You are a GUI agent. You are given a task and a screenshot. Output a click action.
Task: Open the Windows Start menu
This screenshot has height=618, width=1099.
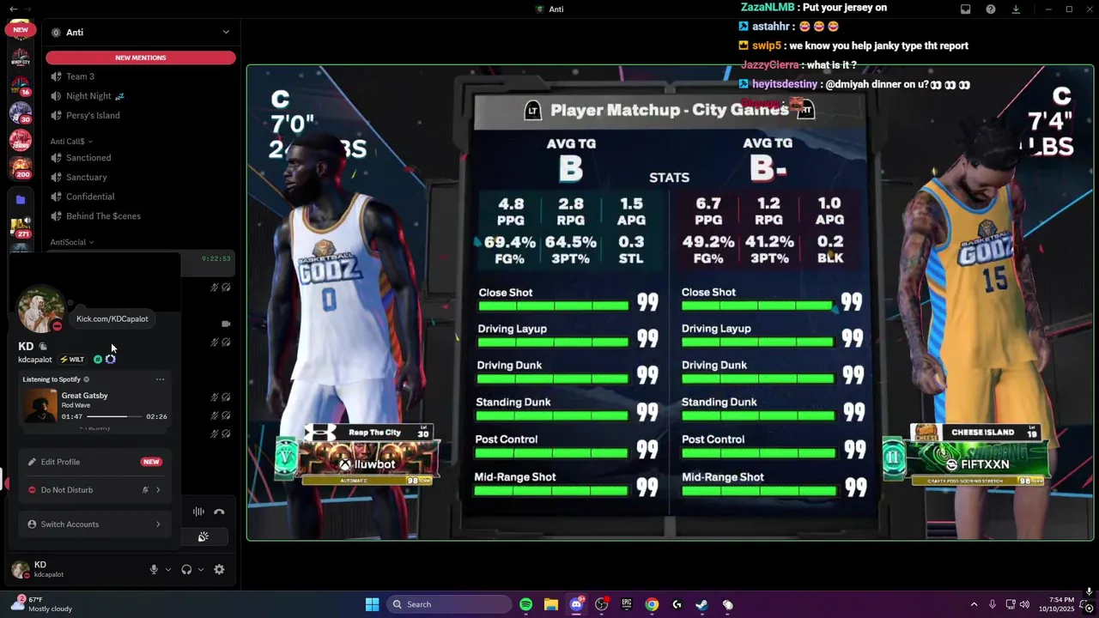click(x=372, y=604)
